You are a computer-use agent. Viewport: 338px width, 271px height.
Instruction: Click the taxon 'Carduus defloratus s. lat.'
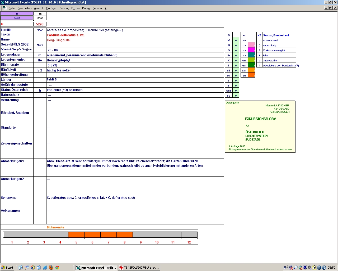[x=65, y=35]
